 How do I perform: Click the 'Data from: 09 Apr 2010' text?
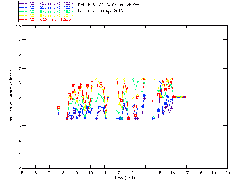[x=101, y=11]
